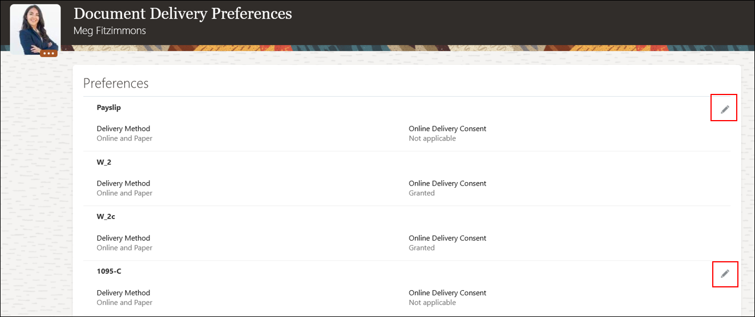Click W_2c's Online and Paper delivery value
The image size is (755, 317).
tap(124, 248)
